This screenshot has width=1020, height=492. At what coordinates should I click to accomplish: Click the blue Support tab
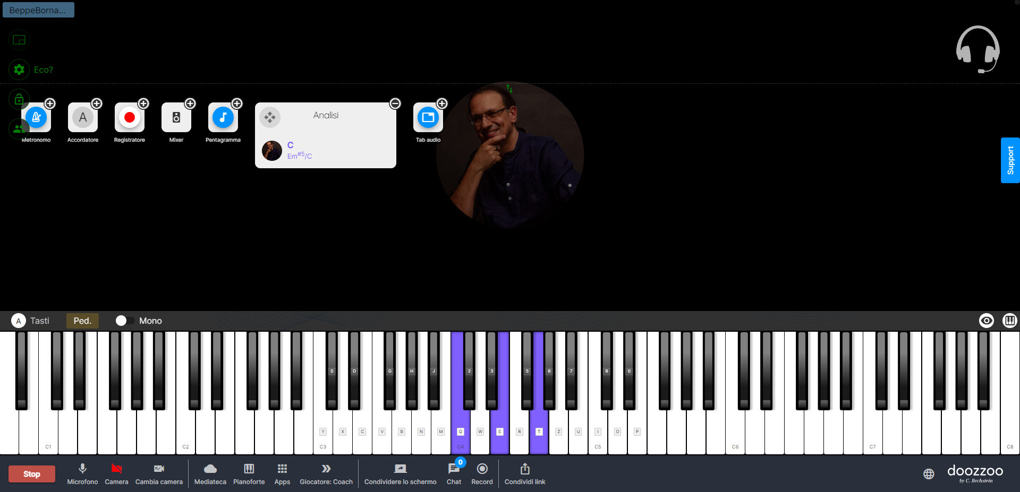click(1010, 160)
